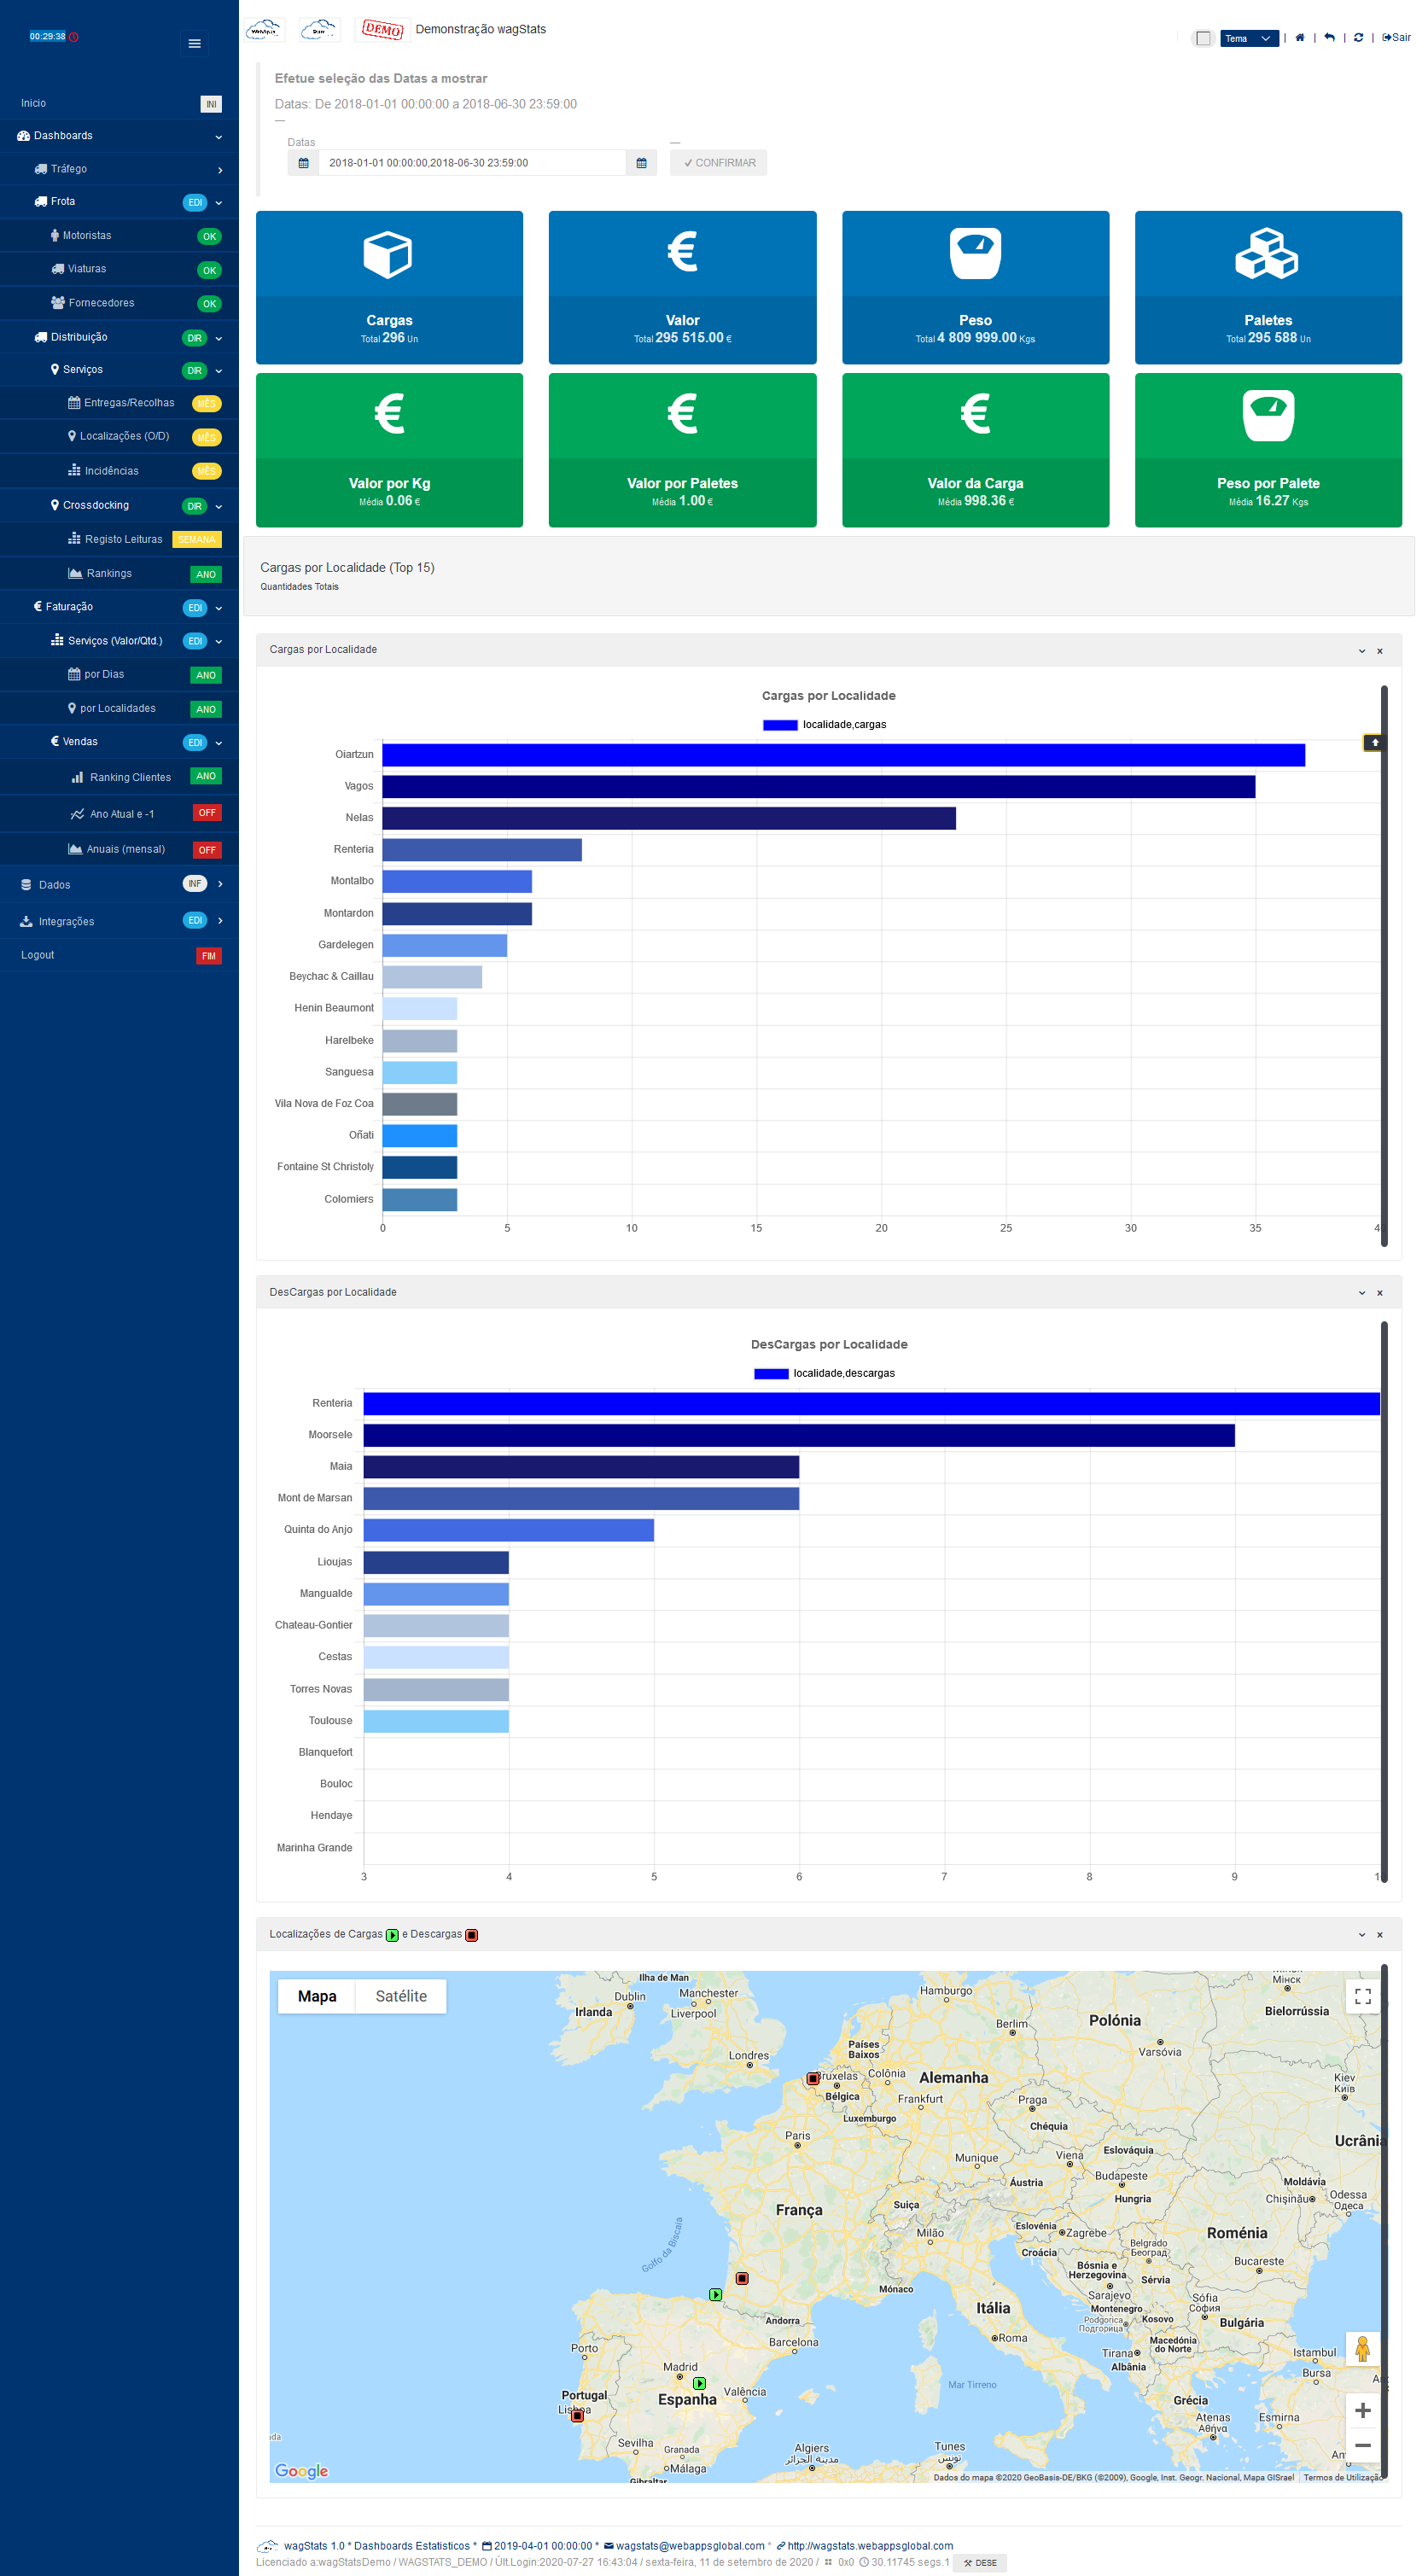Viewport: 1428px width, 2576px height.
Task: Collapse the Vendas sidebar section
Action: coord(119,742)
